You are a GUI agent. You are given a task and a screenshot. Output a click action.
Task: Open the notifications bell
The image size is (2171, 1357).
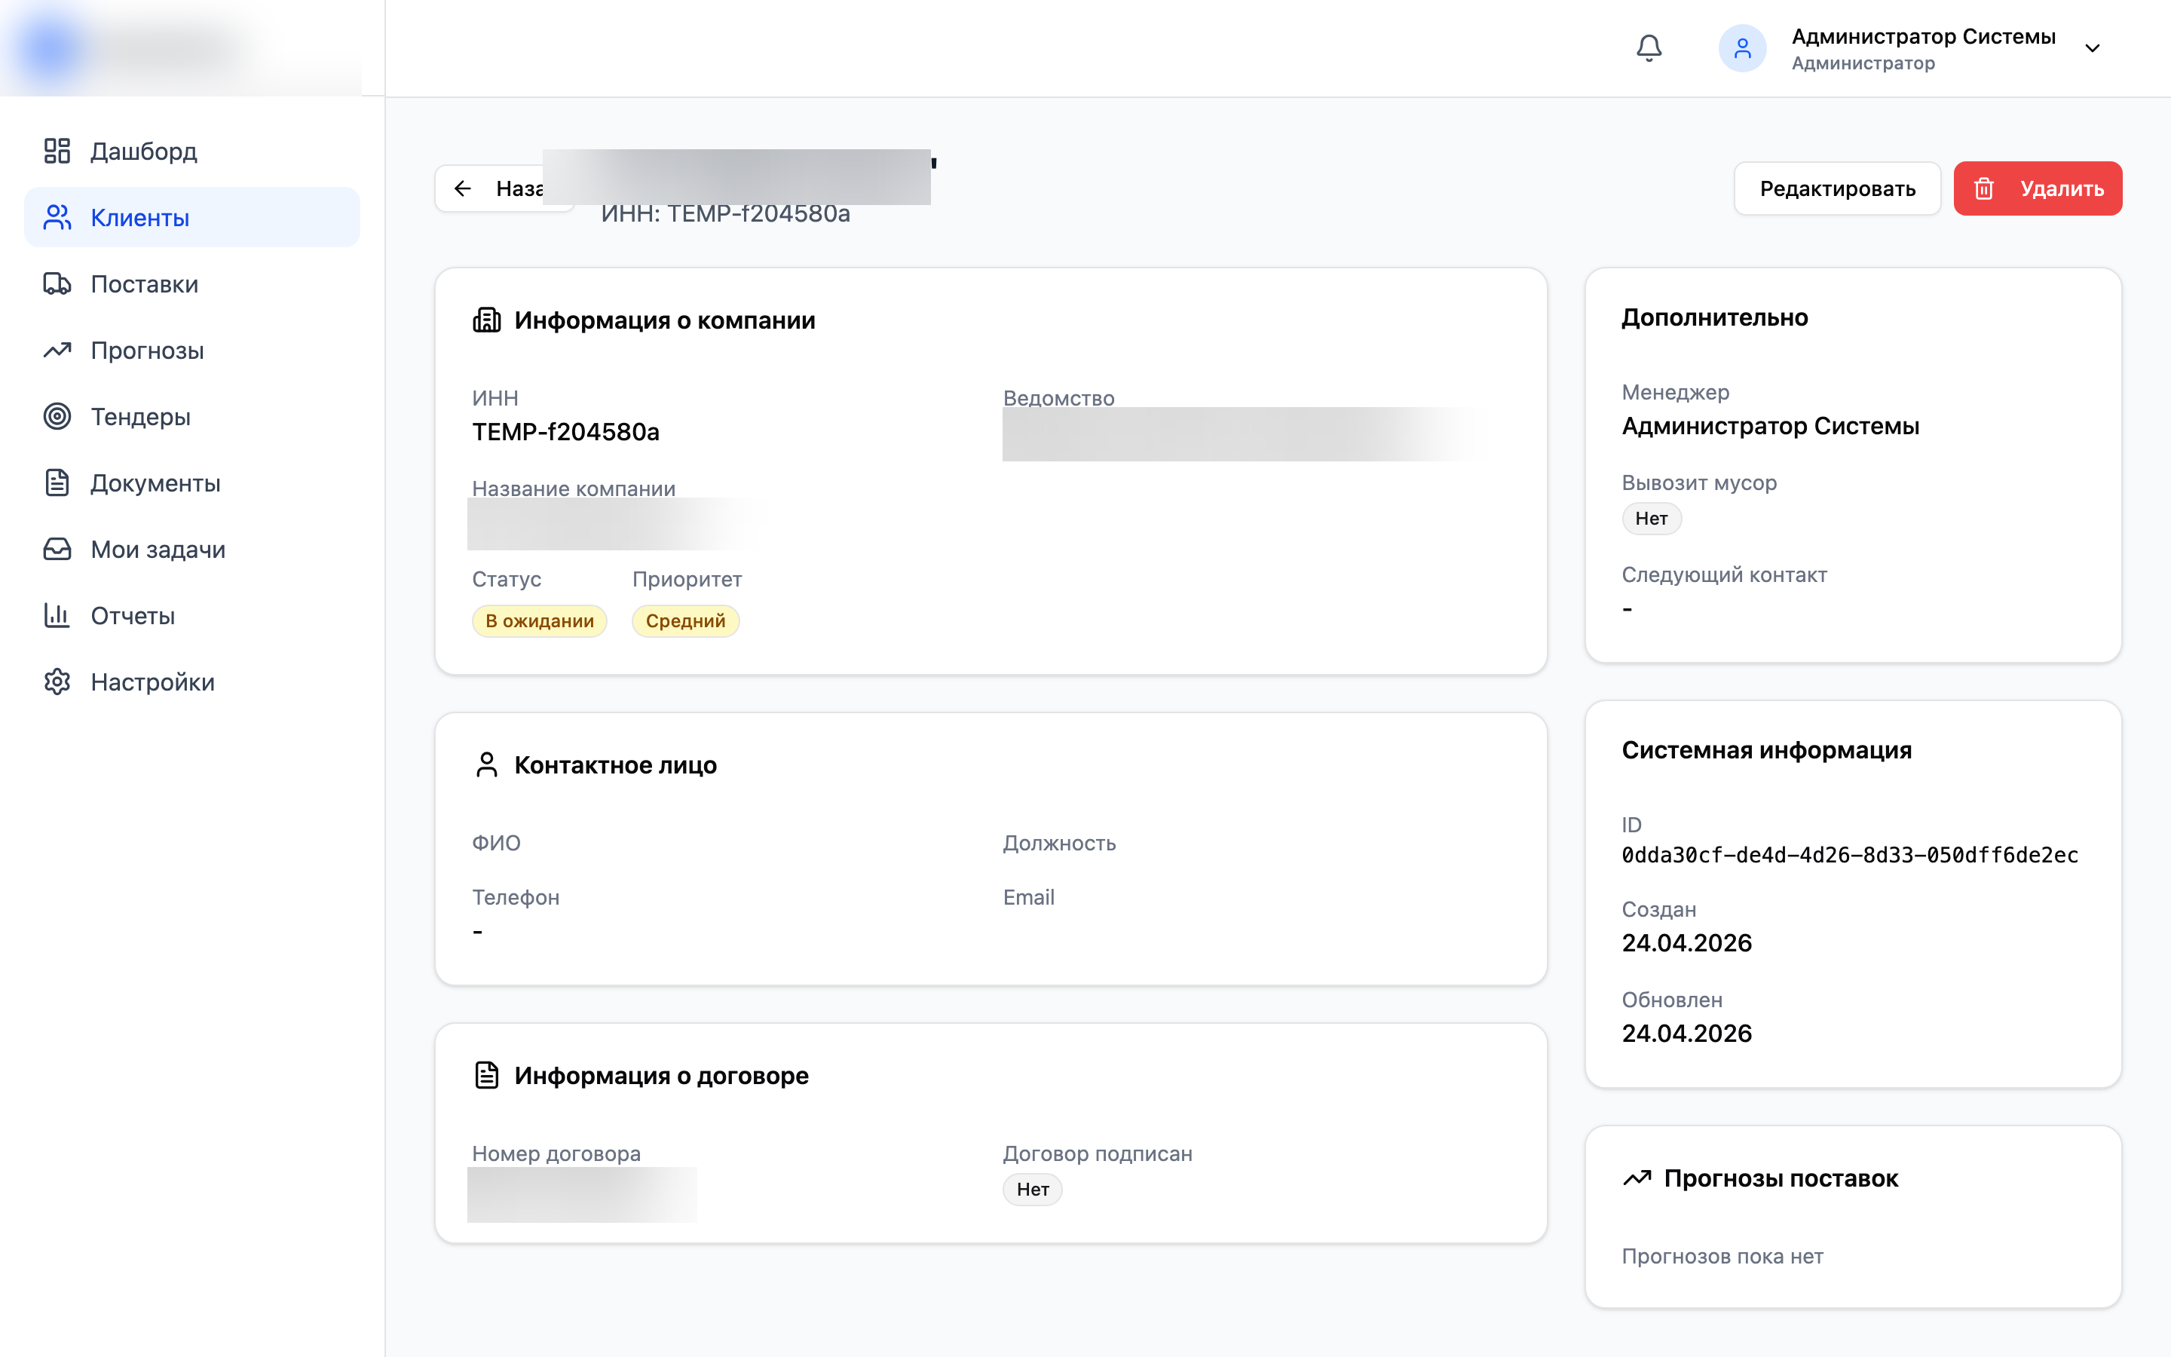pyautogui.click(x=1649, y=47)
